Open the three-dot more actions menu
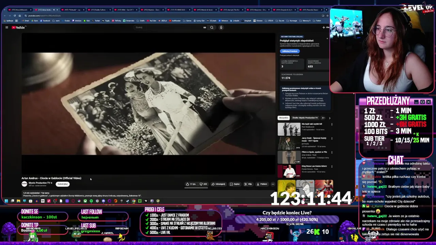Screen dimensions: 436x245 pos(273,184)
